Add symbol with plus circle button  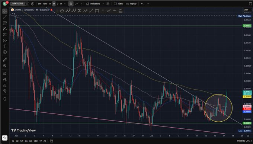click(32, 4)
